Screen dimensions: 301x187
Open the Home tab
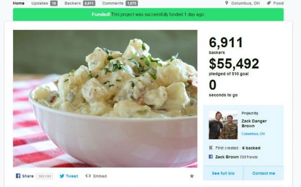(x=19, y=3)
